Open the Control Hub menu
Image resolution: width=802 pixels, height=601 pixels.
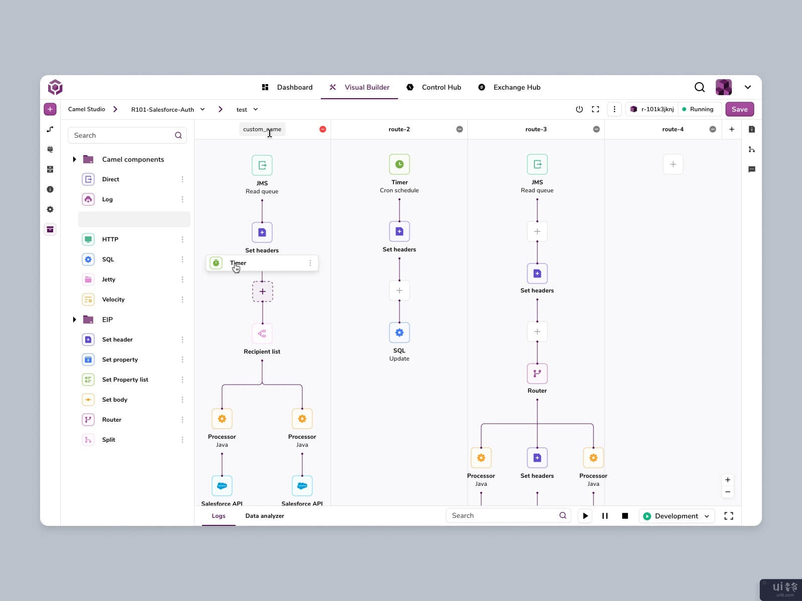tap(433, 87)
